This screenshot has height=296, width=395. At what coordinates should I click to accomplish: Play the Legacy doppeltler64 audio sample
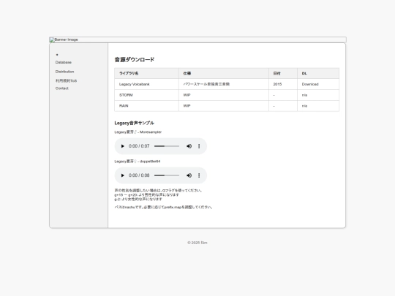click(x=122, y=175)
